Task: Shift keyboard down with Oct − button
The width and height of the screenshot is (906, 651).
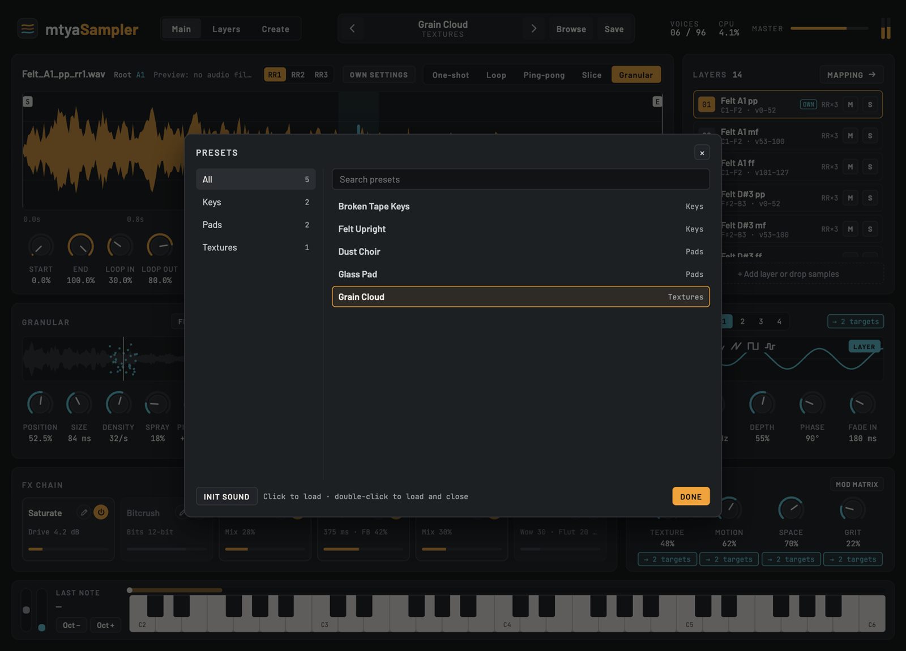Action: point(71,625)
